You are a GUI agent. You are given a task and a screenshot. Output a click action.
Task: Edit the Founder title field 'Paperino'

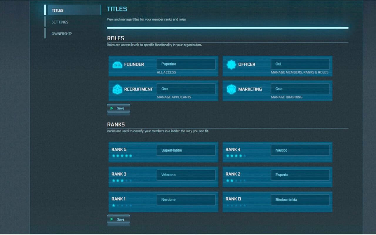tap(186, 64)
